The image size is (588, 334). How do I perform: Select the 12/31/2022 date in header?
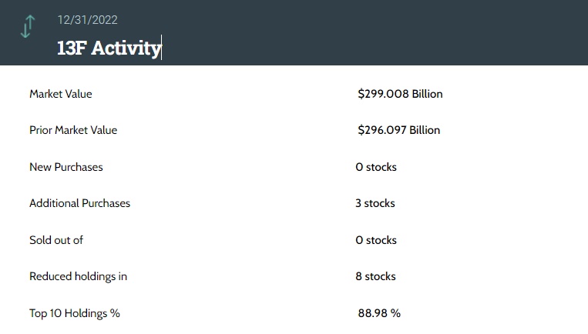[87, 20]
